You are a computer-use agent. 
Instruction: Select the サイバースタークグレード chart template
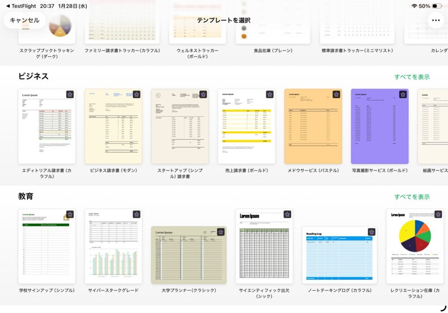coord(113,246)
